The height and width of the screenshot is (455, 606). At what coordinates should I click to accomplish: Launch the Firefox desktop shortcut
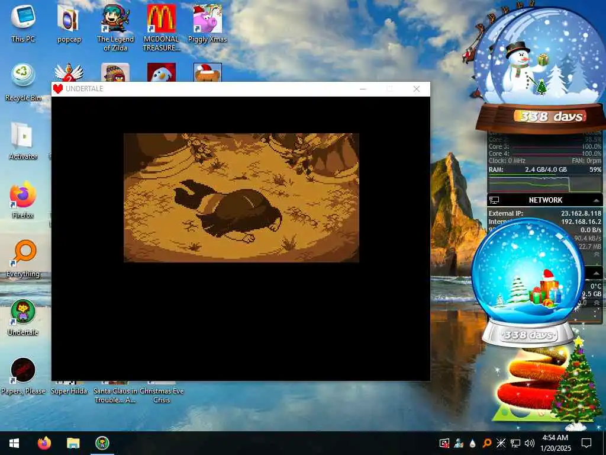(x=23, y=200)
